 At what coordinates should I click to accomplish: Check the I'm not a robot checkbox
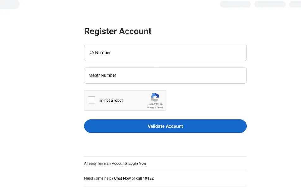click(x=91, y=100)
